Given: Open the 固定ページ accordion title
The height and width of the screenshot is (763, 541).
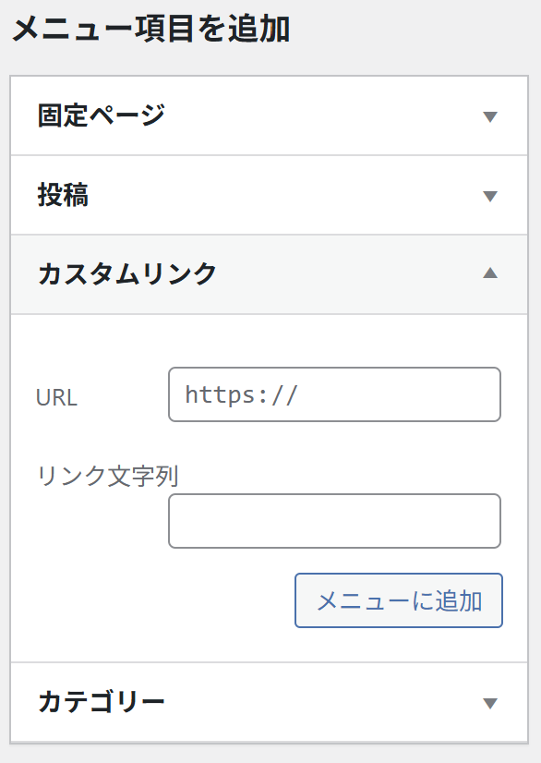Looking at the screenshot, I should pos(102,115).
